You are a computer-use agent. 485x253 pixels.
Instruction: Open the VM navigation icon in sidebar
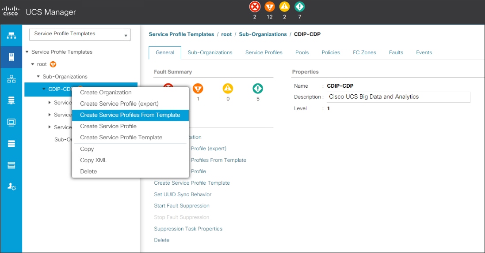[x=11, y=122]
